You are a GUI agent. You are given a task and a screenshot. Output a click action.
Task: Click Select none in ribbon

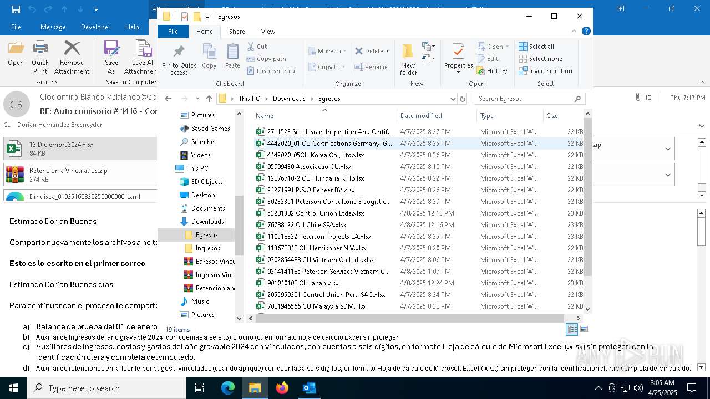(540, 59)
